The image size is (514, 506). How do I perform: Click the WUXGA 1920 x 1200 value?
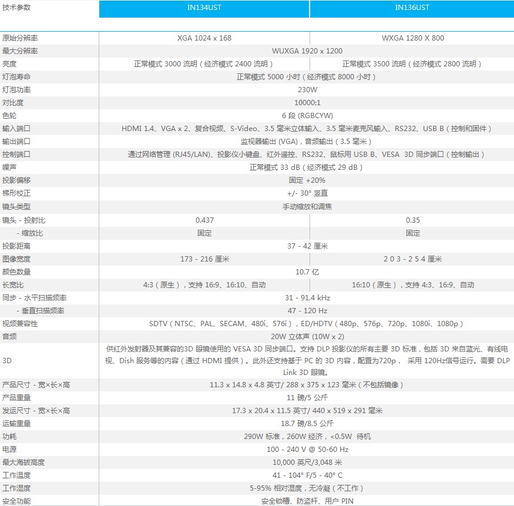pos(307,51)
